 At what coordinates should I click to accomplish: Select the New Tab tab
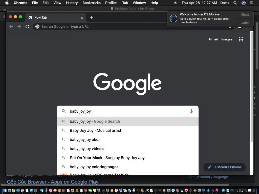pyautogui.click(x=55, y=18)
